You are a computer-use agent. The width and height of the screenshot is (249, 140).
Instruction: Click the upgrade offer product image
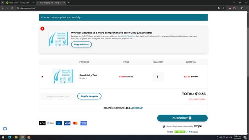pyautogui.click(x=58, y=39)
